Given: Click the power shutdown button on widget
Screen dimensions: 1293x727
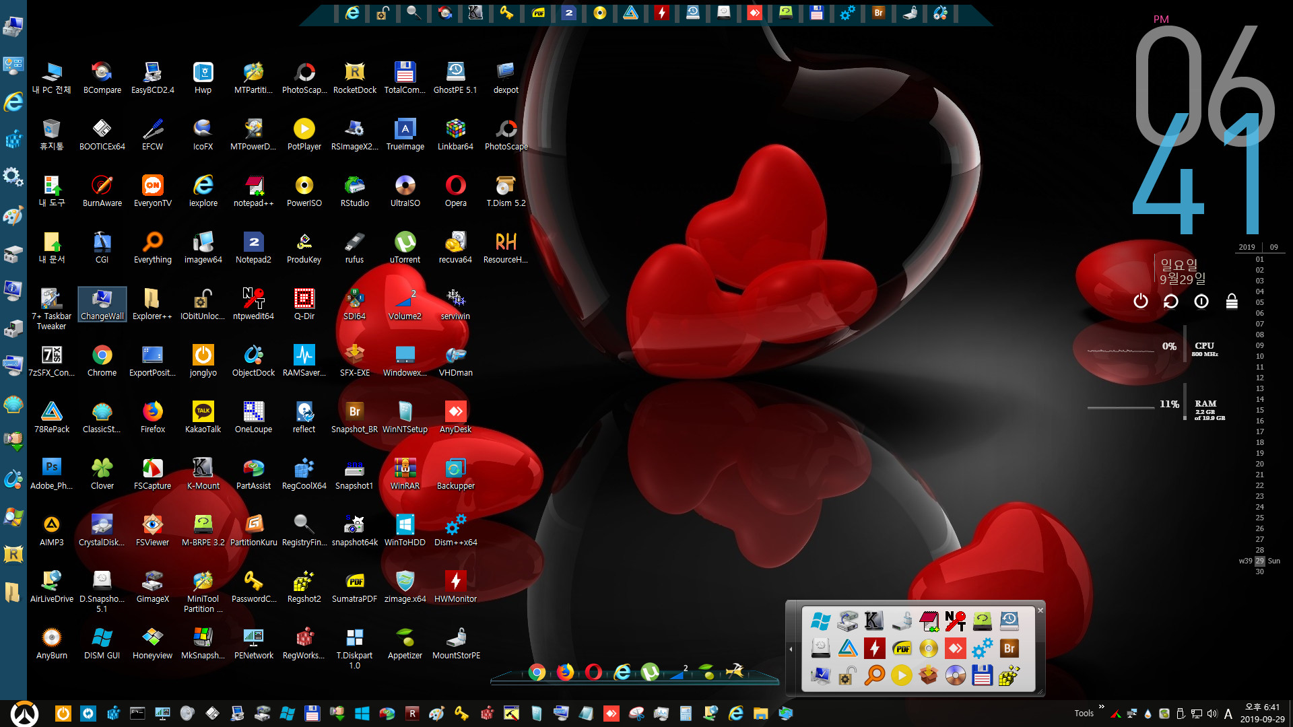Looking at the screenshot, I should coord(1140,301).
